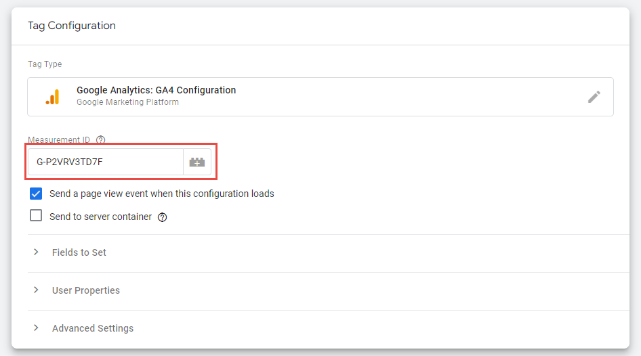
Task: Click the pencil icon to edit tag type
Action: [594, 97]
